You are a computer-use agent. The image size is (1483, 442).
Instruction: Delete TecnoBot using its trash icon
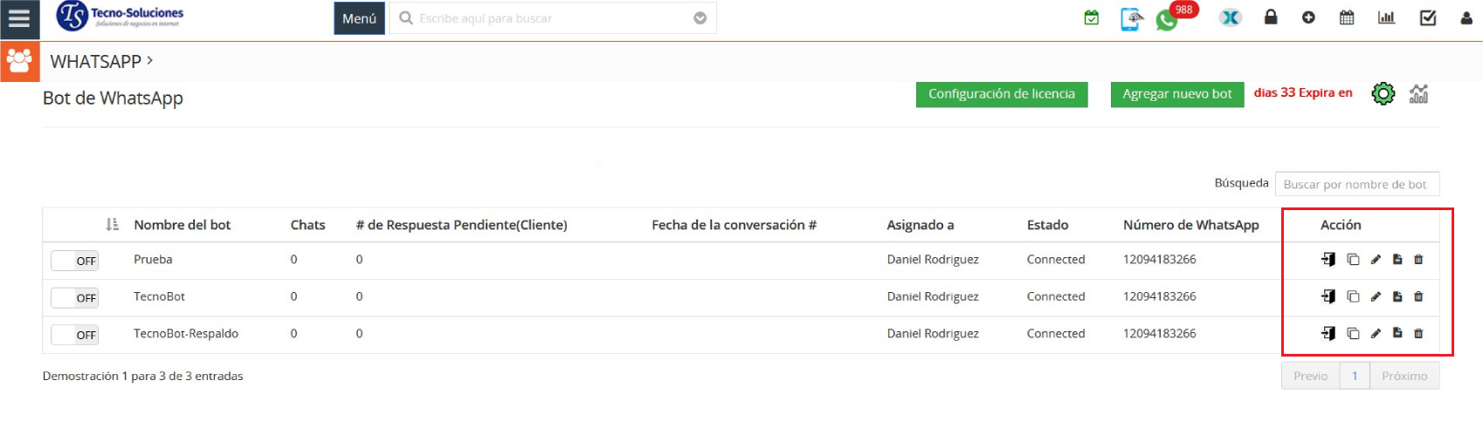pos(1418,297)
